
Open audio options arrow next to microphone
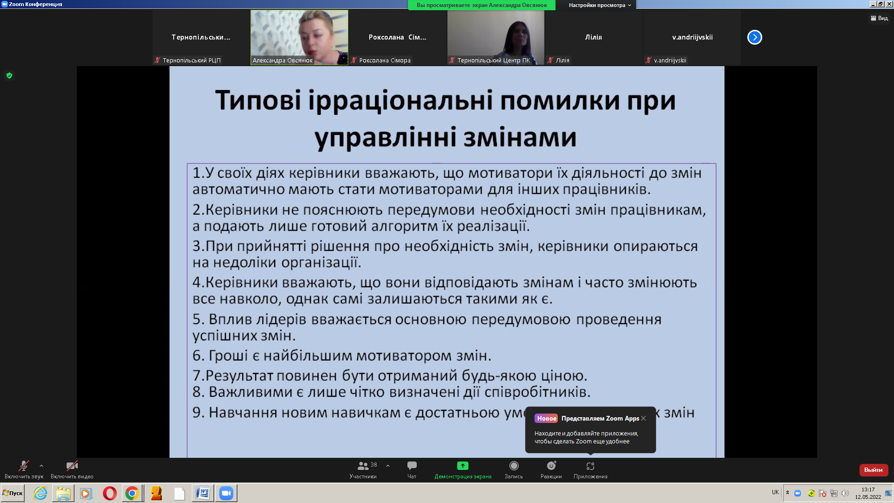pyautogui.click(x=41, y=466)
